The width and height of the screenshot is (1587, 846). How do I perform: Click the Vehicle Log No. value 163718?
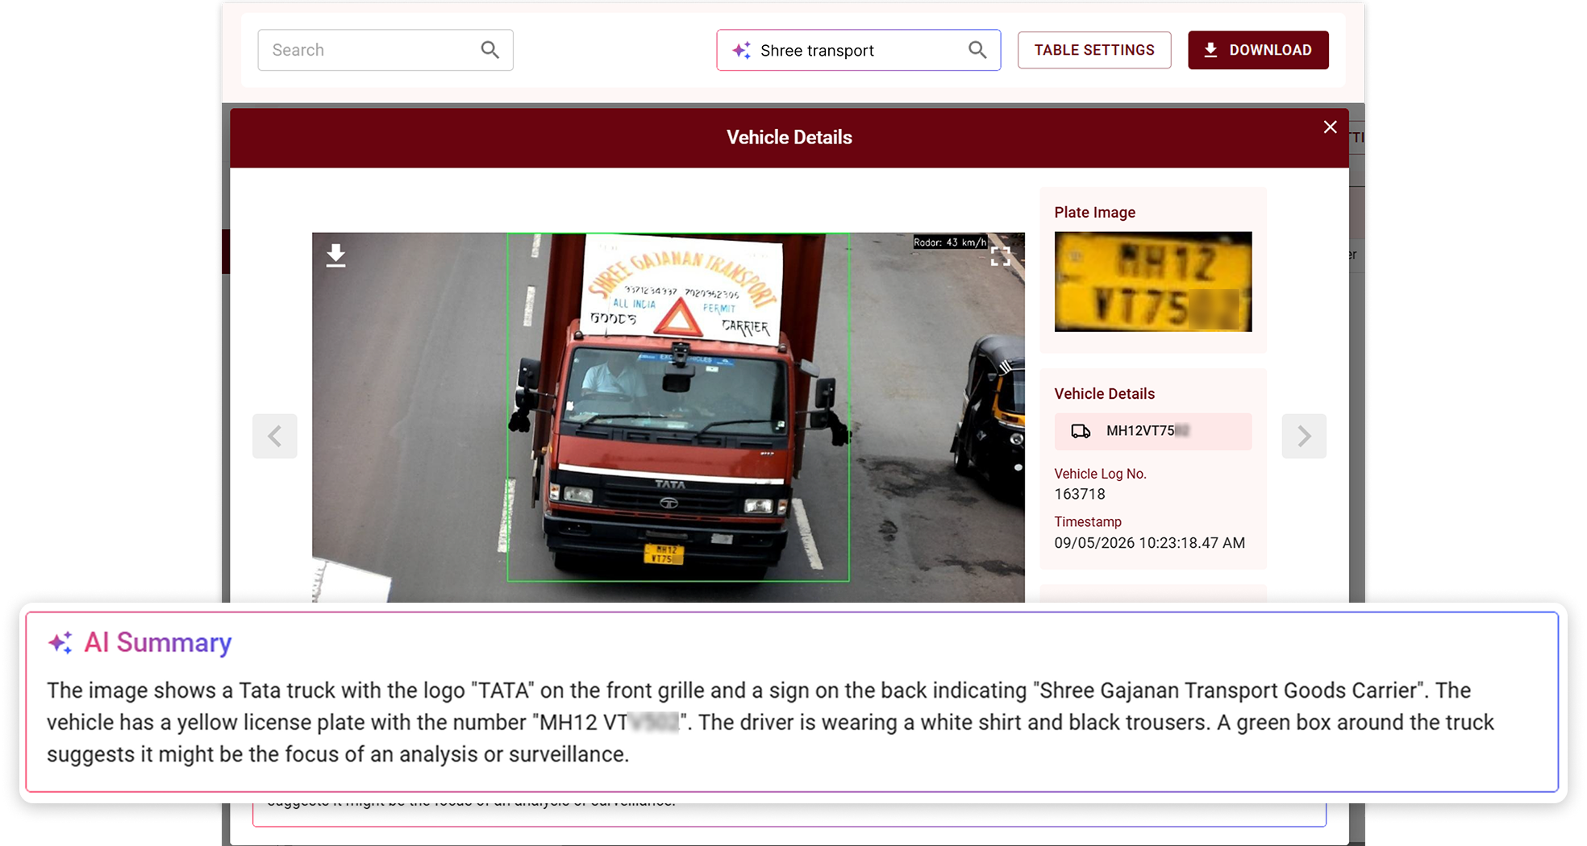point(1080,494)
